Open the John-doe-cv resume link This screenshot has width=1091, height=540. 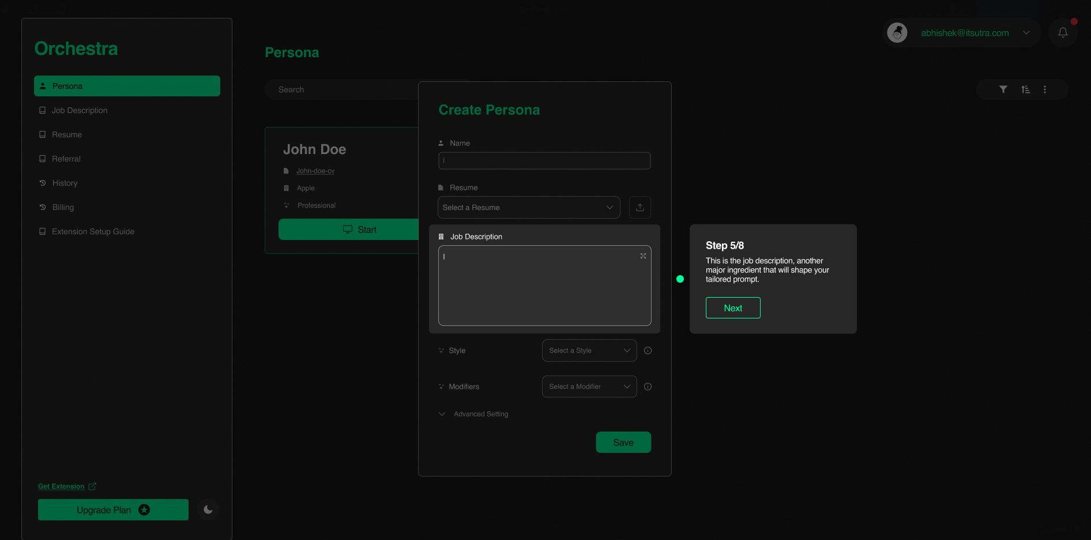(x=315, y=171)
